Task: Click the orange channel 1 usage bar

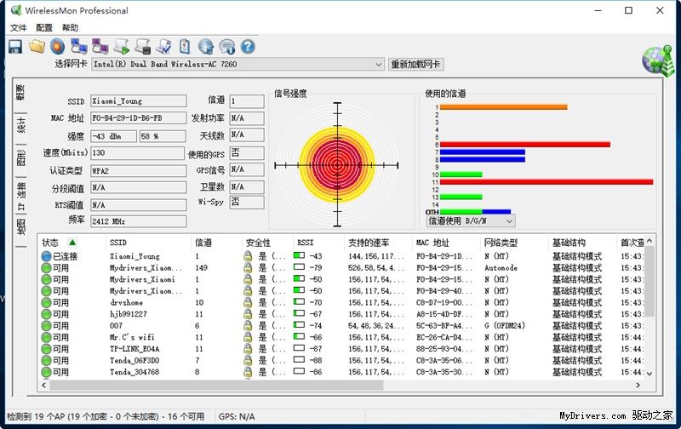Action: click(503, 106)
